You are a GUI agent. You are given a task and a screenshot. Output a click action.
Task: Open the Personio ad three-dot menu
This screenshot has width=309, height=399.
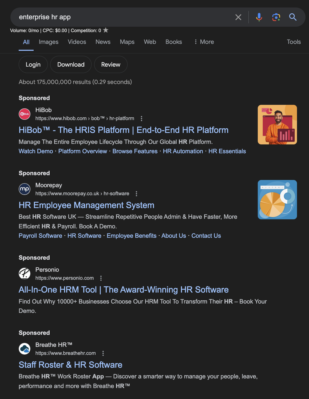[x=101, y=278]
